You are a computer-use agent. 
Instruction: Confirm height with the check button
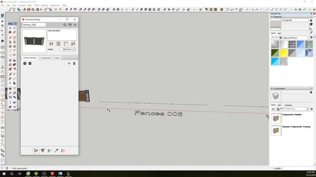[x=74, y=49]
